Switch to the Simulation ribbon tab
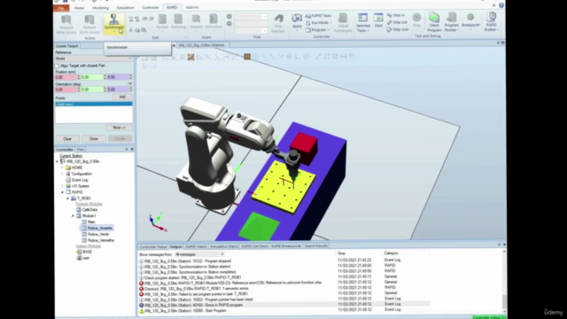567x319 pixels. [125, 8]
